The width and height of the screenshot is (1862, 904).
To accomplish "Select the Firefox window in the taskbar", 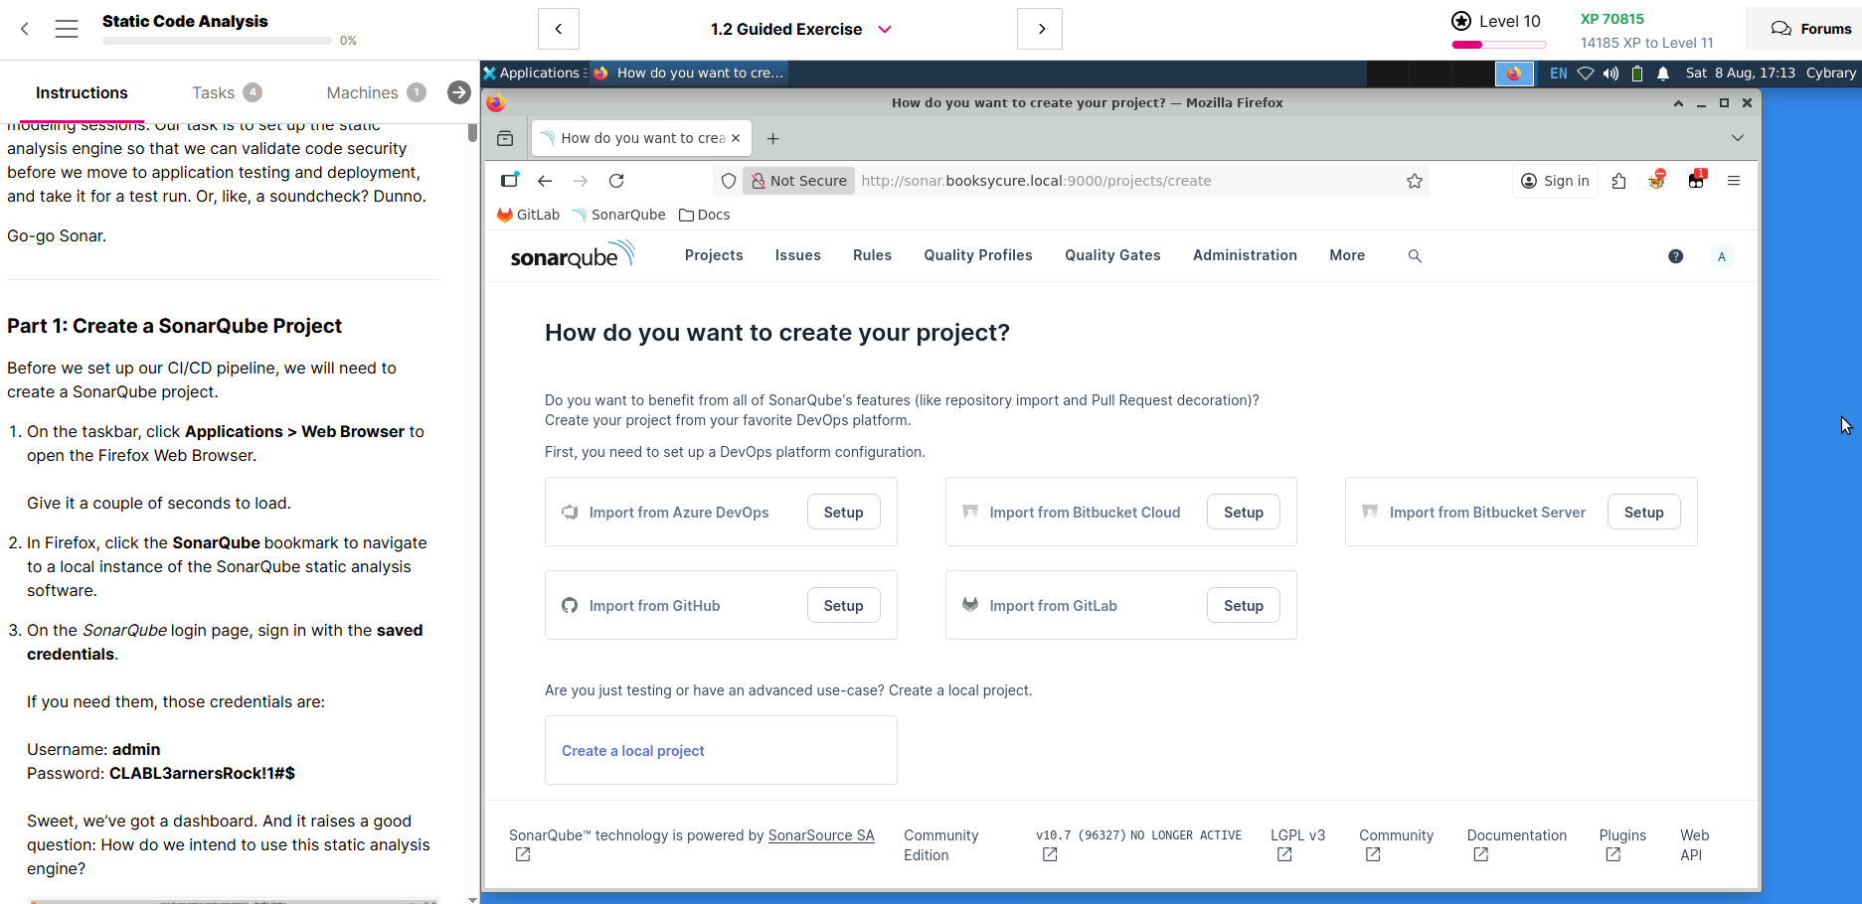I will [689, 73].
